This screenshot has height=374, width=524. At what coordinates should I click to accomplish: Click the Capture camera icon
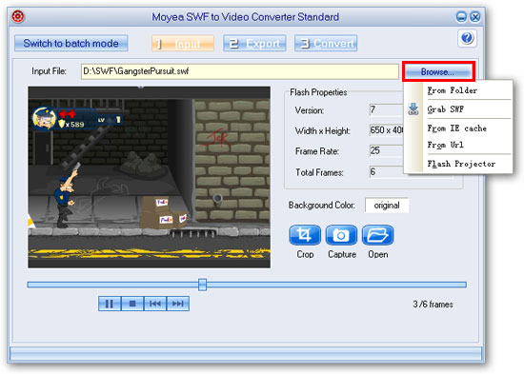click(x=341, y=235)
